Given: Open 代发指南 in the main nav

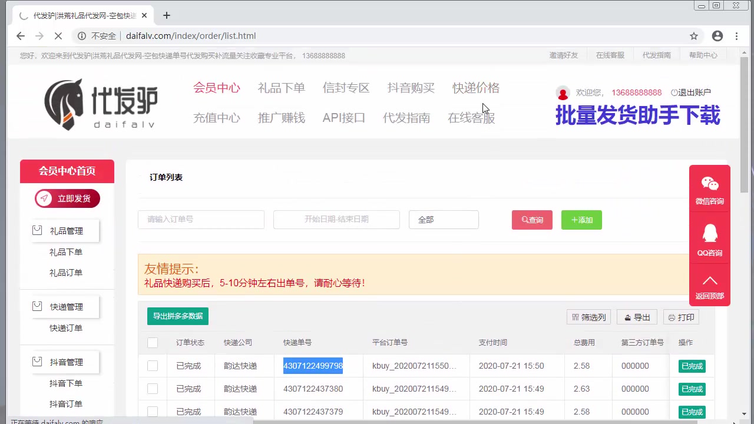Looking at the screenshot, I should (406, 118).
